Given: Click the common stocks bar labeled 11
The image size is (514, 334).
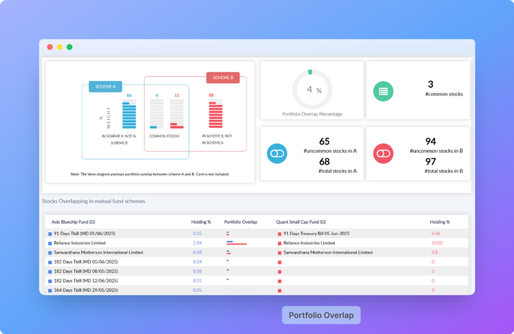Looking at the screenshot, I should (x=177, y=114).
